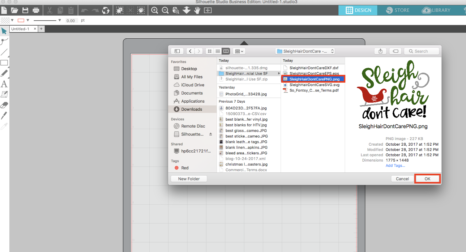Click the Select All icon
Screen dimensions: 466x252
(x=120, y=10)
